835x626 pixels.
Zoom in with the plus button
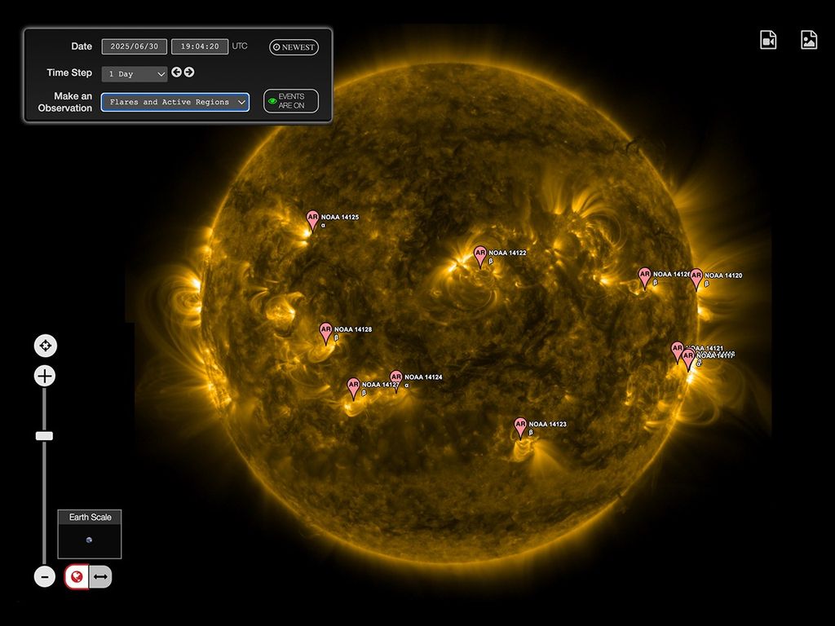click(x=45, y=376)
